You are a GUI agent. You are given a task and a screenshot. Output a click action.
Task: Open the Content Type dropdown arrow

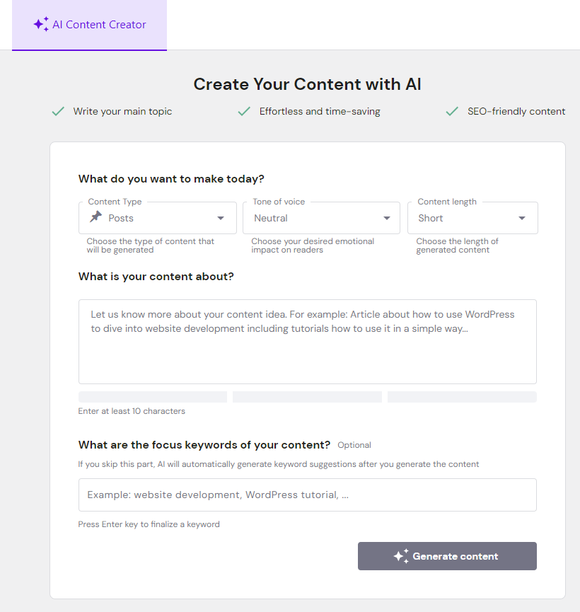pos(221,218)
